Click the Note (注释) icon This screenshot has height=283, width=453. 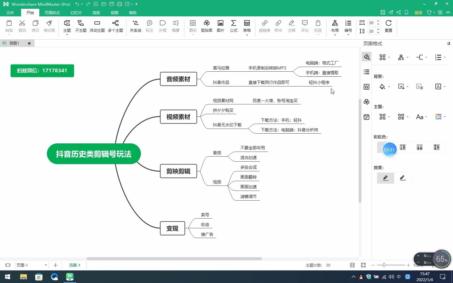coord(292,23)
